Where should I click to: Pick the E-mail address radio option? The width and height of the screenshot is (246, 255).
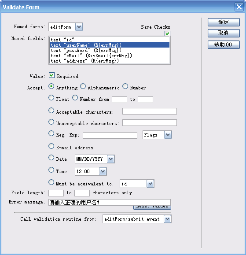(x=51, y=146)
